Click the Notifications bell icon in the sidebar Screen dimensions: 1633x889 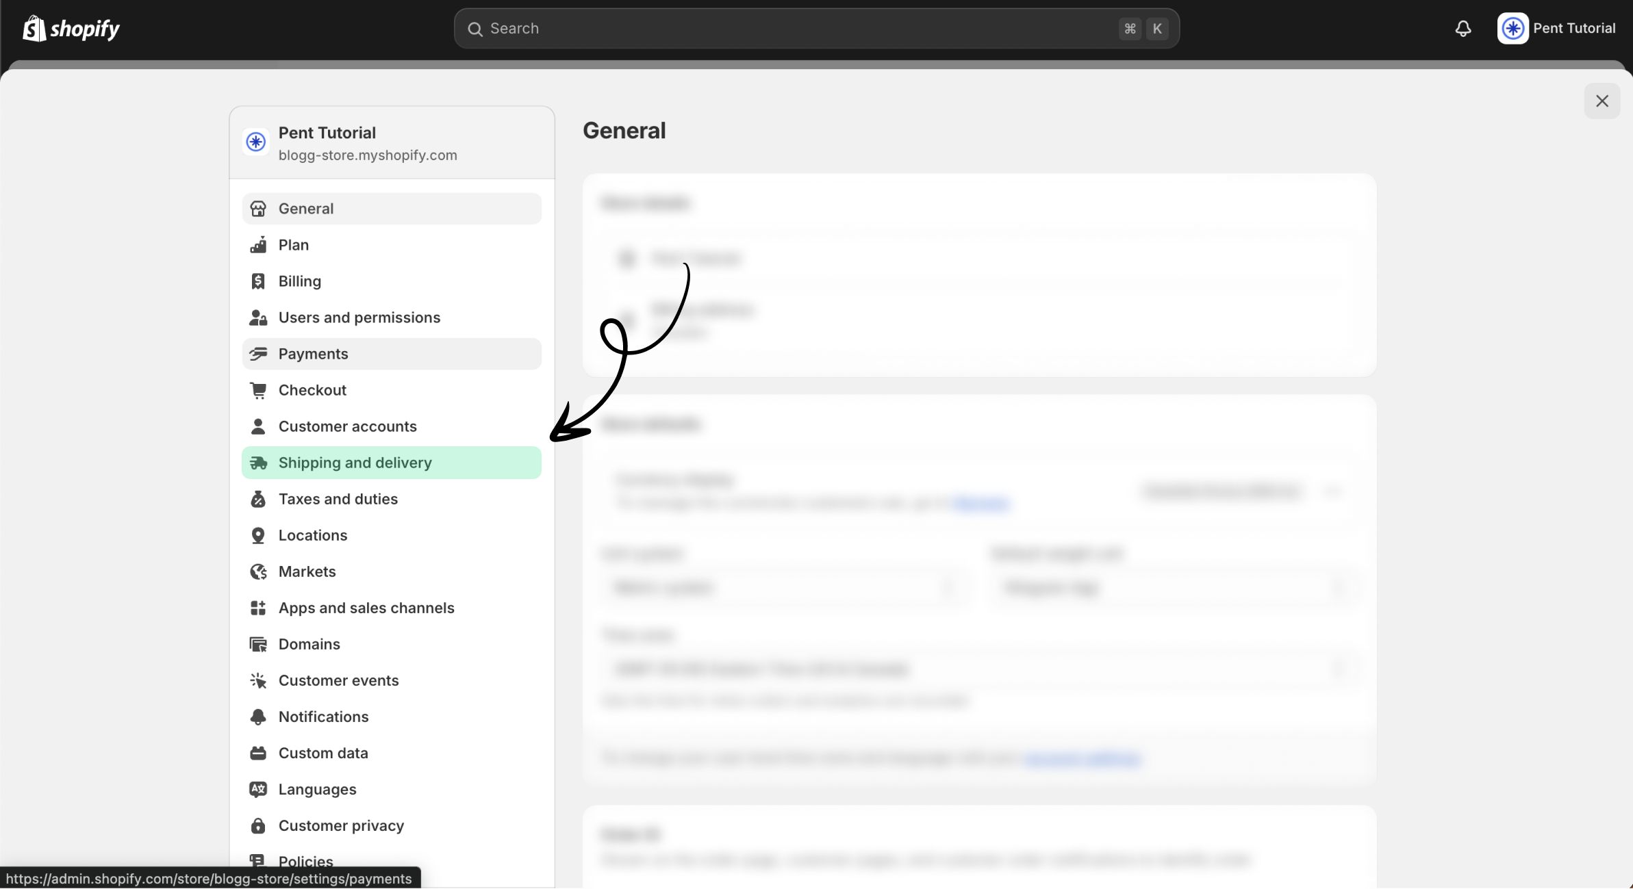(x=258, y=717)
